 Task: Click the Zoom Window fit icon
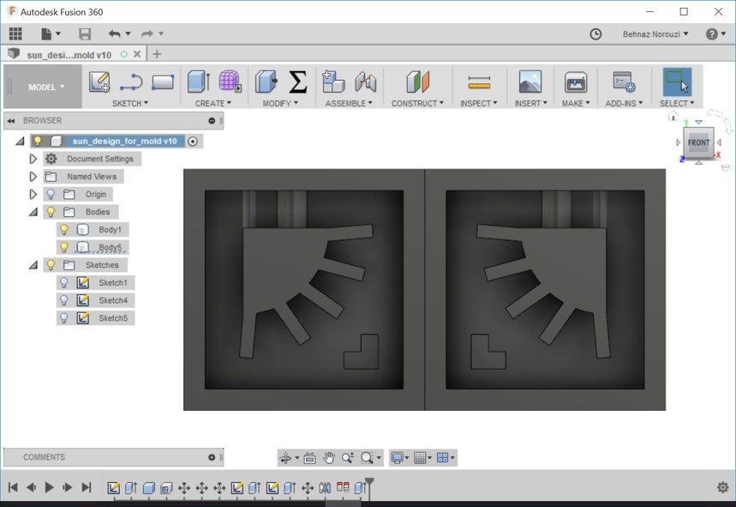[367, 457]
